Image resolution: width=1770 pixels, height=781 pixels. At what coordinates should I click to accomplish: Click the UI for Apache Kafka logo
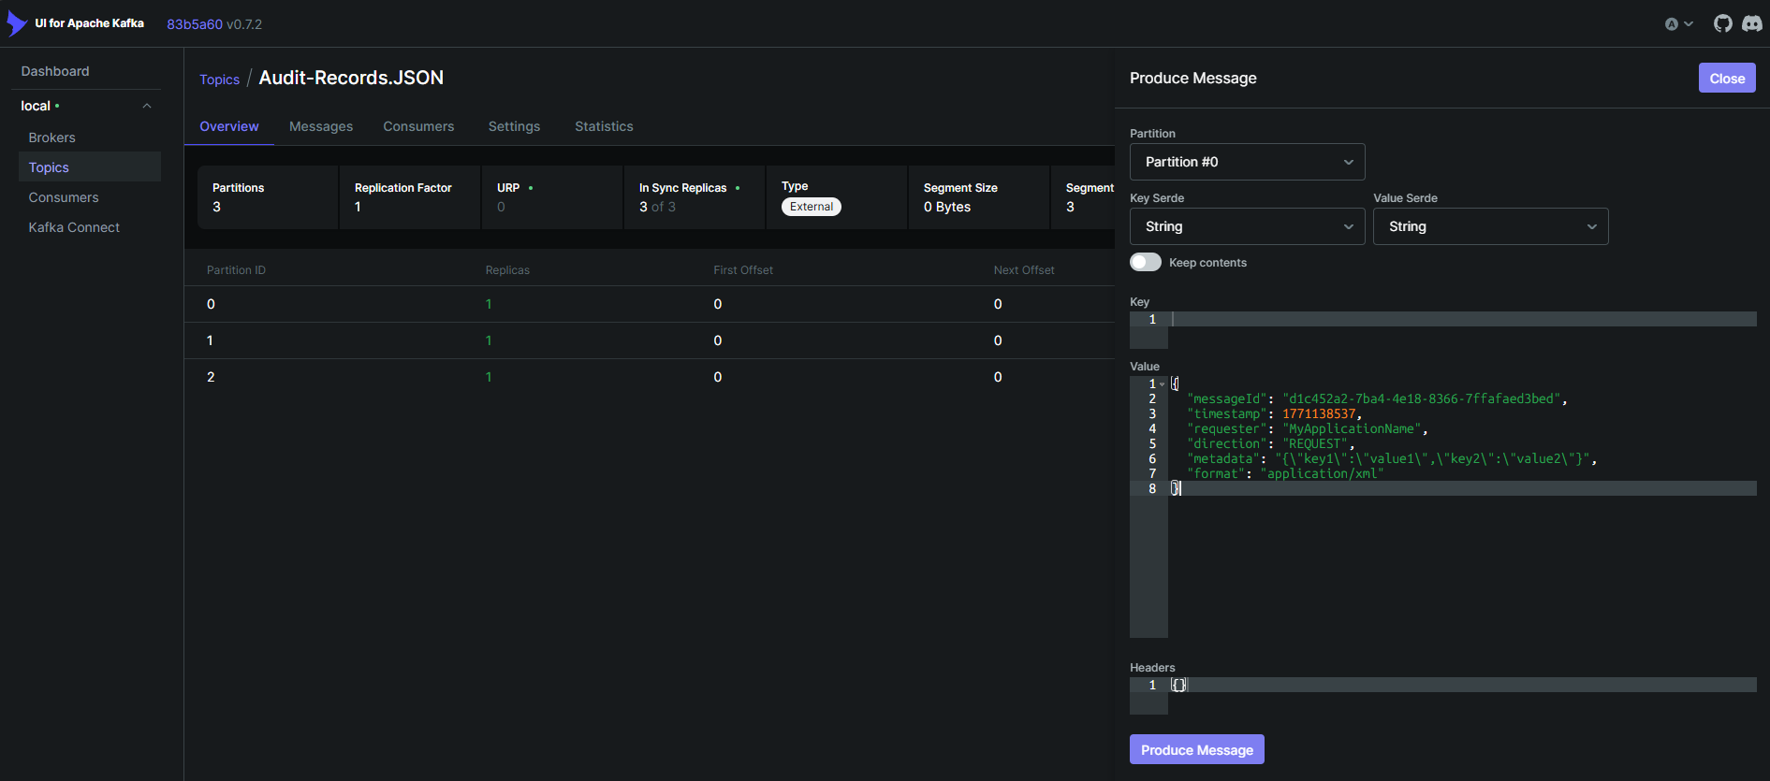point(17,23)
